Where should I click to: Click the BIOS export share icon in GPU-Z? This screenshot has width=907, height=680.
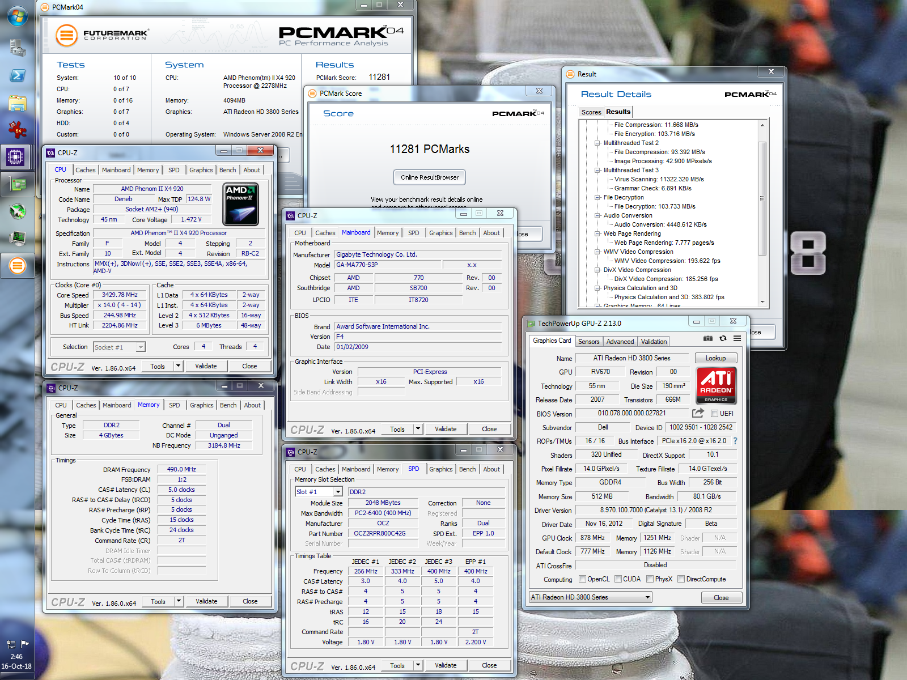[x=698, y=413]
